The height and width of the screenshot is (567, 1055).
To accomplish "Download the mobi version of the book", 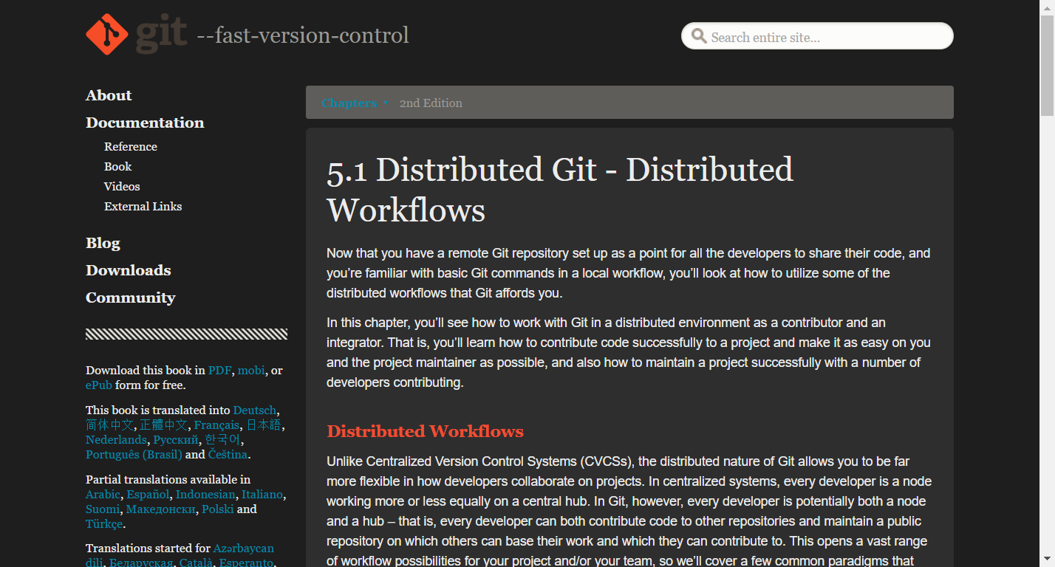I will click(251, 370).
